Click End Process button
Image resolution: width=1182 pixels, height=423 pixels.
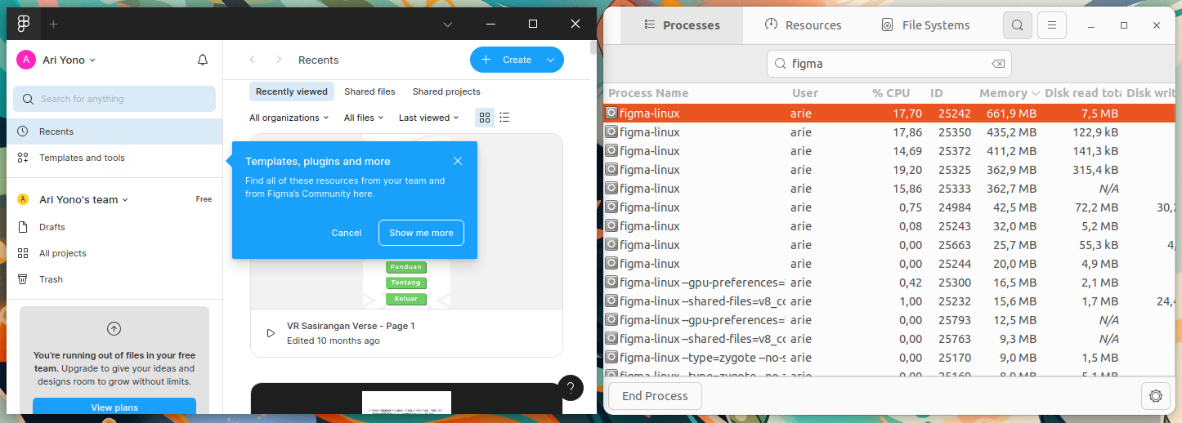pyautogui.click(x=655, y=396)
